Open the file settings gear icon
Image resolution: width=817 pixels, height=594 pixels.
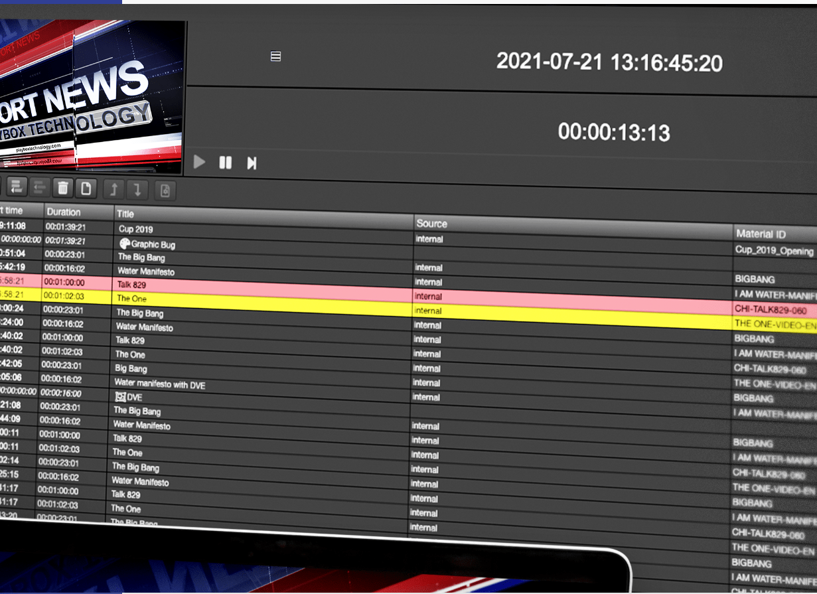(165, 191)
